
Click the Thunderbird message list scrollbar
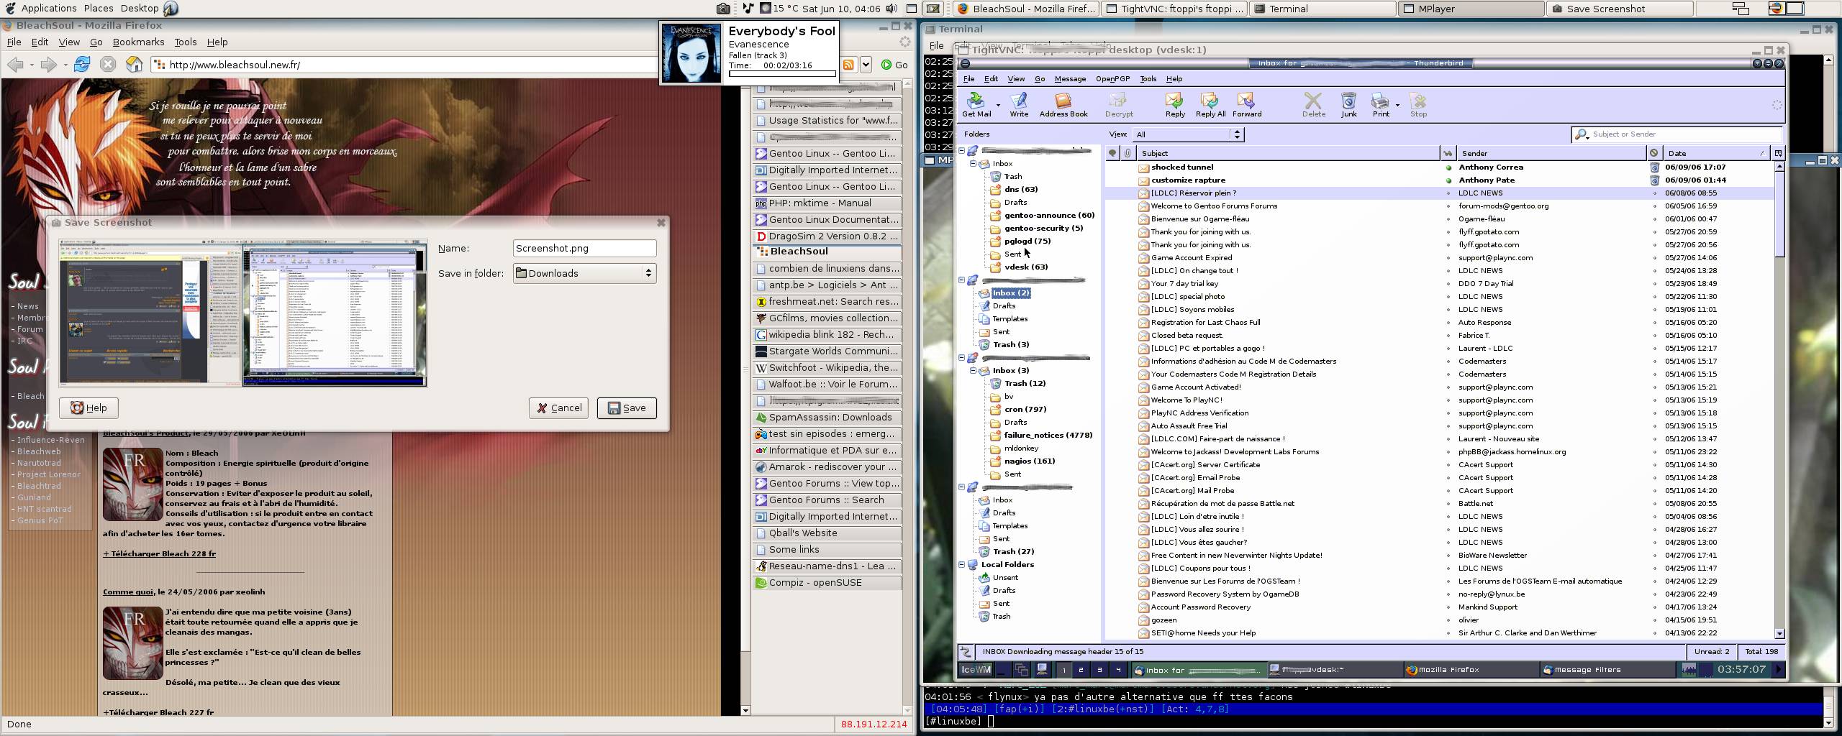1779,400
